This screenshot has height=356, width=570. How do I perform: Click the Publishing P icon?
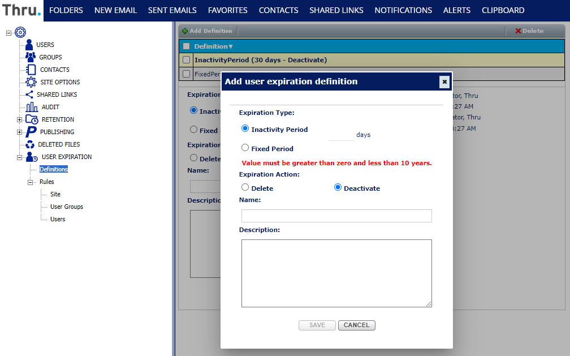tap(31, 132)
